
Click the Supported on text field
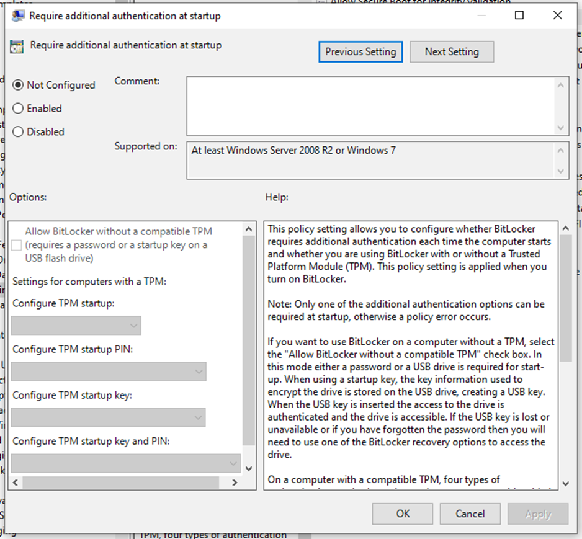tap(370, 160)
